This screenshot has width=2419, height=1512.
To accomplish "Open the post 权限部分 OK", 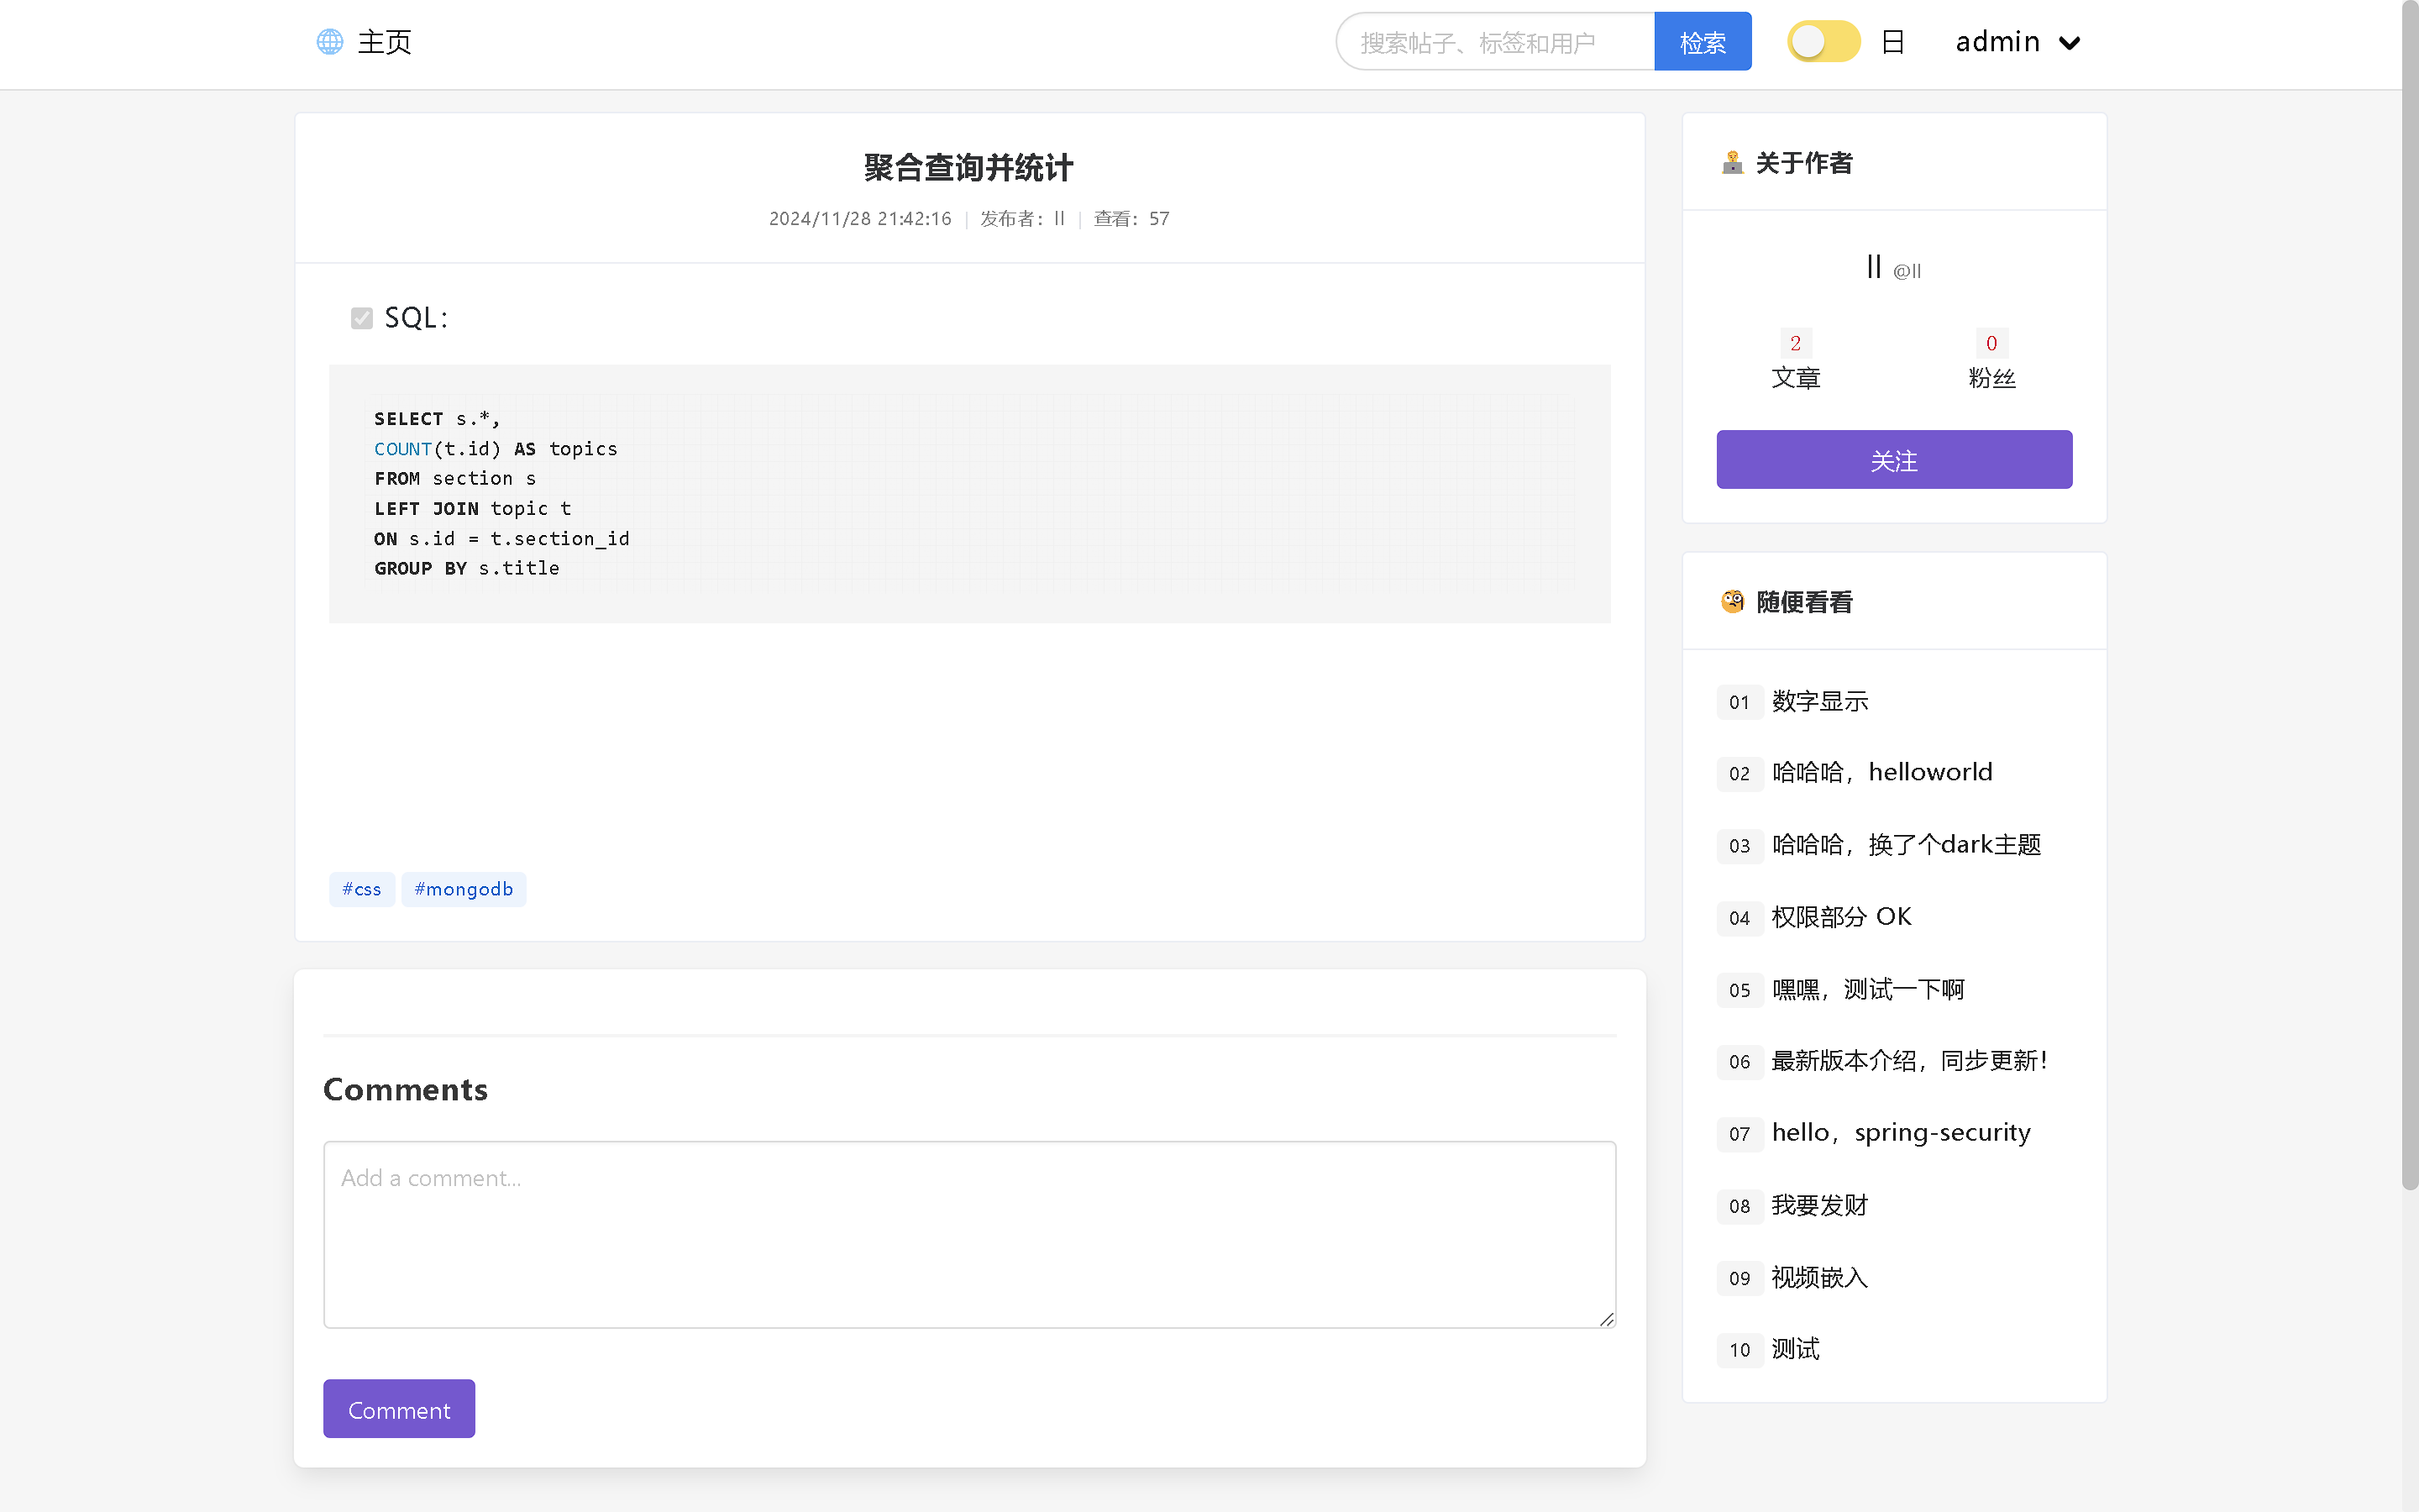I will (1841, 917).
